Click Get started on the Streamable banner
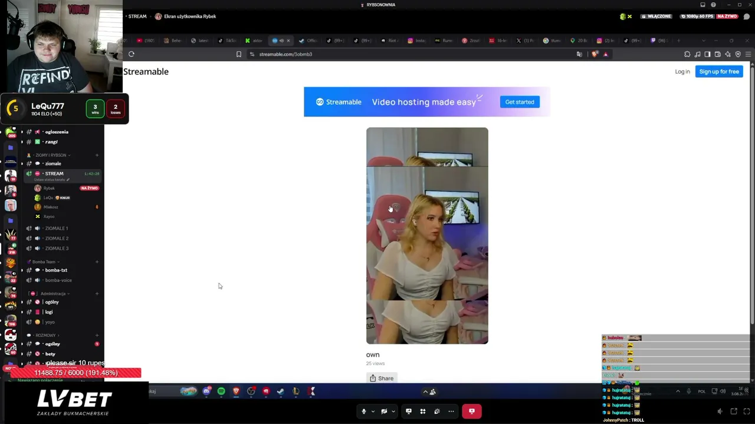Screen dimensions: 755x424 point(520,102)
